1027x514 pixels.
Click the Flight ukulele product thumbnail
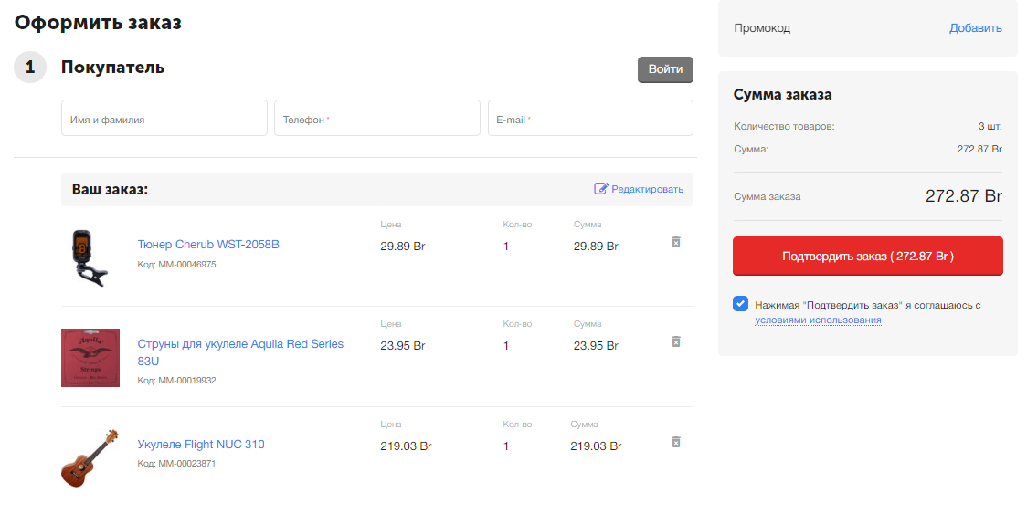point(90,458)
